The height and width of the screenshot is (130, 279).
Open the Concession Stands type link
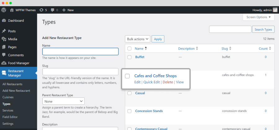149,111
